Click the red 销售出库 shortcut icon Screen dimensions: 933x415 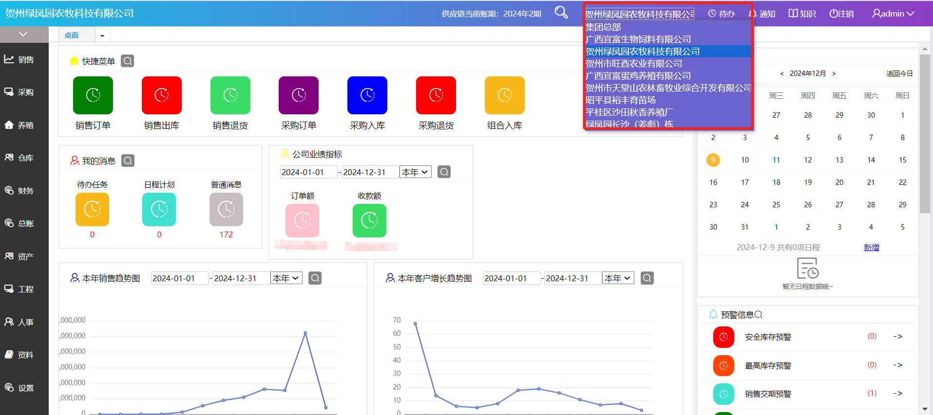(161, 95)
